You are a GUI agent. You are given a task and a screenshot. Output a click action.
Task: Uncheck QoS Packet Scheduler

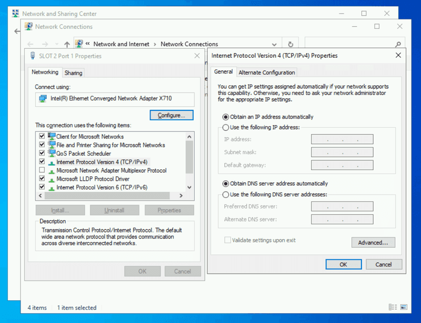point(41,153)
